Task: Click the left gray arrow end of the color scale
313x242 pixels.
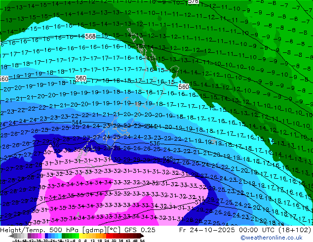Action: [x=11, y=236]
